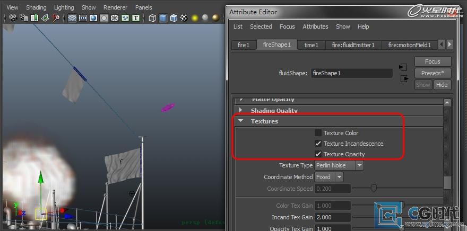Click the Opacity Tex Gain value field

tap(332, 228)
